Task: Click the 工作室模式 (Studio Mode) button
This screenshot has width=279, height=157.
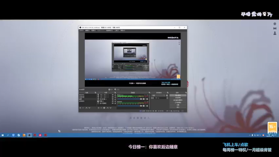Action: coord(178,103)
